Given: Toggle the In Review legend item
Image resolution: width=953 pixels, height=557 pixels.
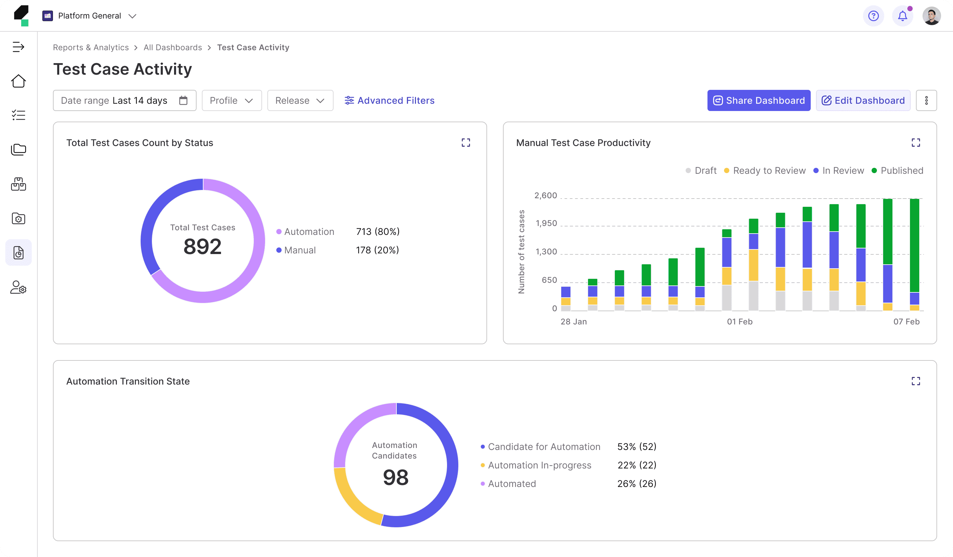Looking at the screenshot, I should [x=839, y=171].
